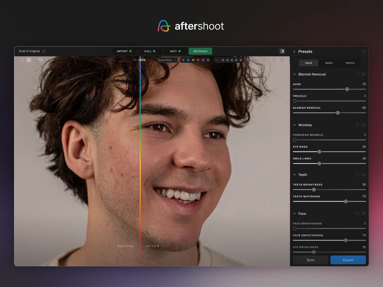Collapse the Wrinkles section
Viewport: 383px width, 287px height.
point(294,125)
